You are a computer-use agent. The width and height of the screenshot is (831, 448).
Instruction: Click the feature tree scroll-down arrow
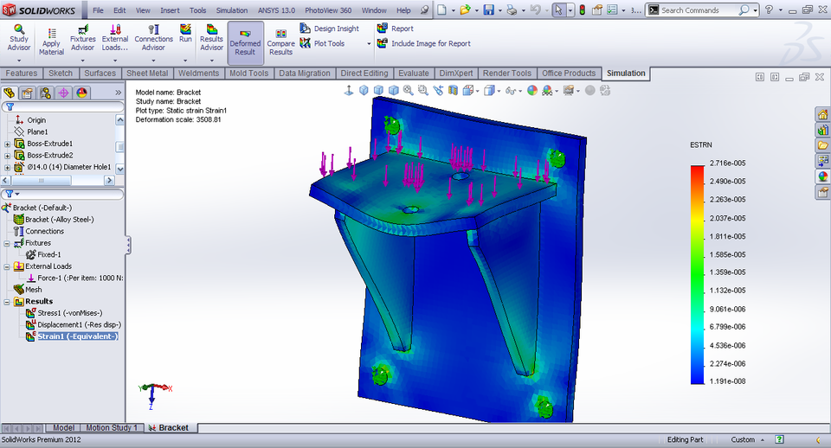click(x=119, y=169)
